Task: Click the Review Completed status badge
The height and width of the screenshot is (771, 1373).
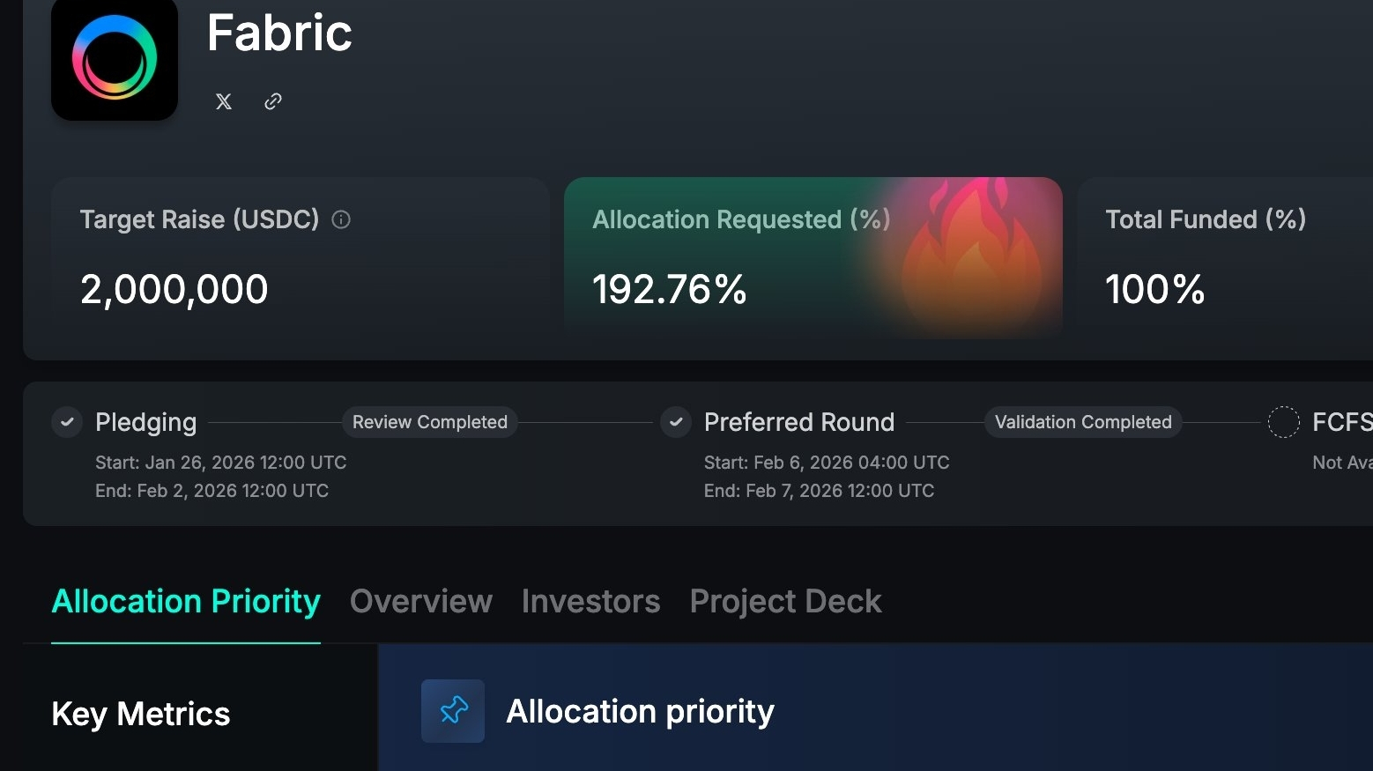Action: pyautogui.click(x=430, y=422)
